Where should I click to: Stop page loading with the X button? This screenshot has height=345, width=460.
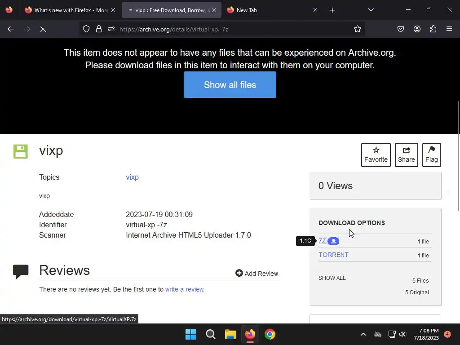43,29
